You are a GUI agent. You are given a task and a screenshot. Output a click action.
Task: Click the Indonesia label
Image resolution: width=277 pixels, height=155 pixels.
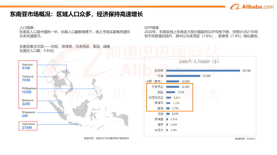click(28, 124)
